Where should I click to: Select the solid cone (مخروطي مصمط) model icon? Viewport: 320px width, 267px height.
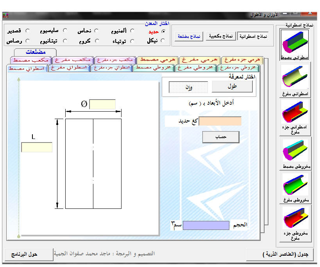pos(295,154)
